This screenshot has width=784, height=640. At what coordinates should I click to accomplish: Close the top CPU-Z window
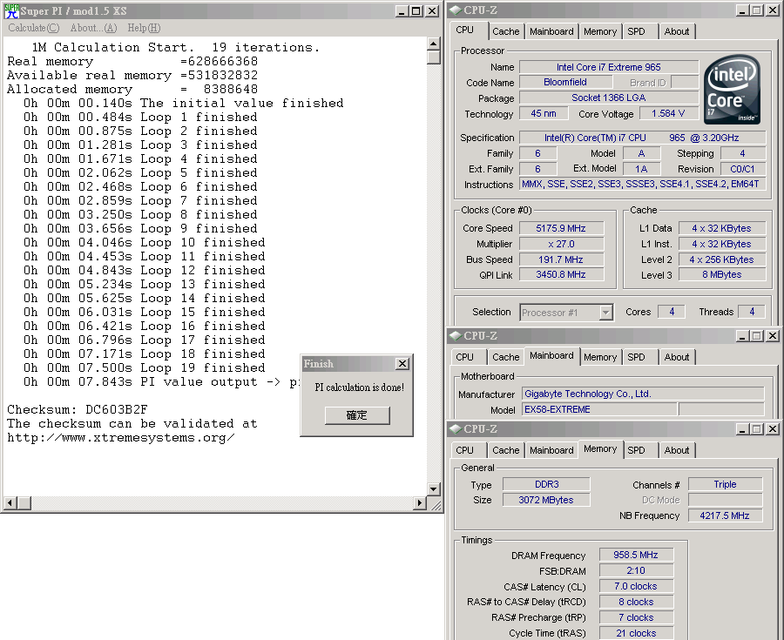click(773, 10)
